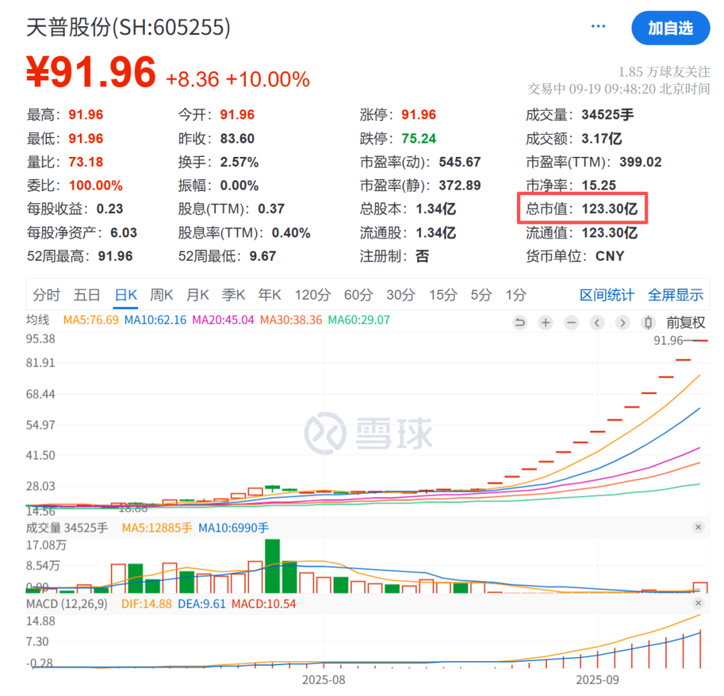Open the 前复权 adjustment dropdown
Viewport: 724px width, 696px height.
[686, 323]
